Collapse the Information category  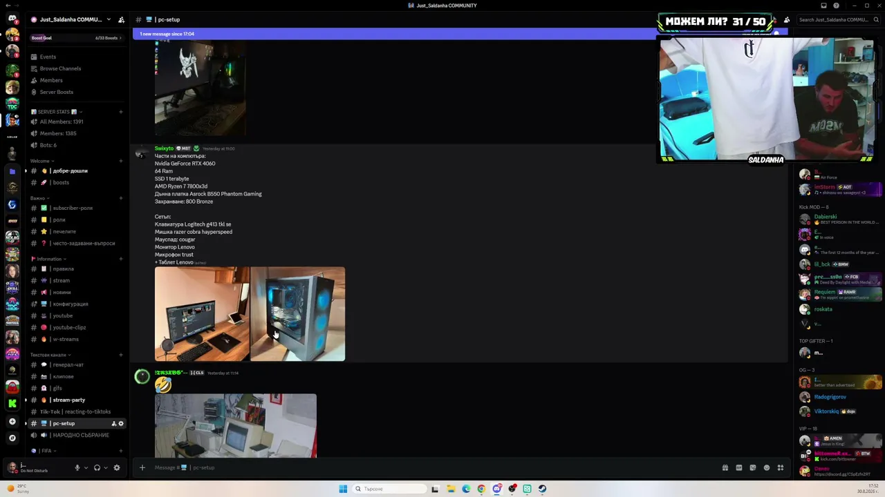click(x=48, y=259)
